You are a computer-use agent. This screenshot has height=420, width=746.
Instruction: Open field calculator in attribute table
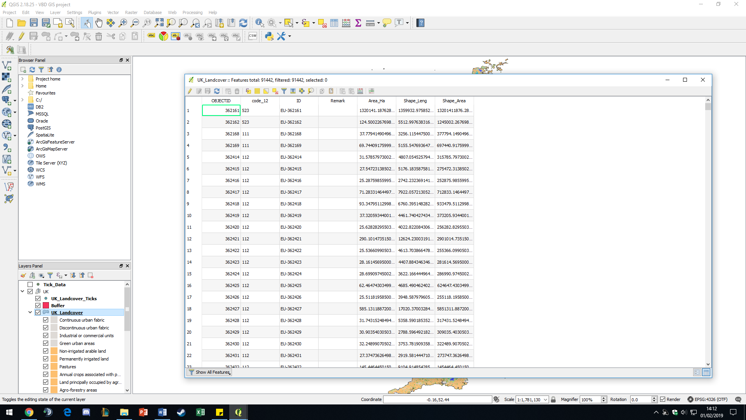point(360,91)
